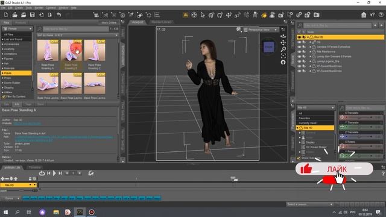Open the Perspective View dropdown
386x217 pixels.
tap(261, 30)
